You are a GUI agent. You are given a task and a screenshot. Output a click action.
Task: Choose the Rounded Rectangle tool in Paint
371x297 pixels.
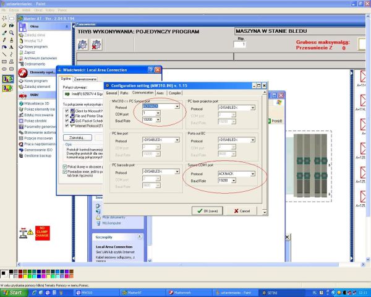[11, 69]
